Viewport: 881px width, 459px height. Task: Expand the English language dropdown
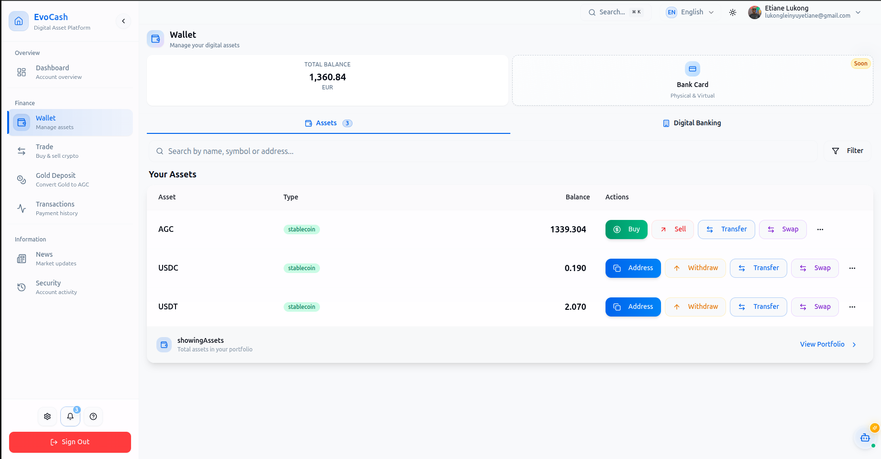click(x=690, y=12)
